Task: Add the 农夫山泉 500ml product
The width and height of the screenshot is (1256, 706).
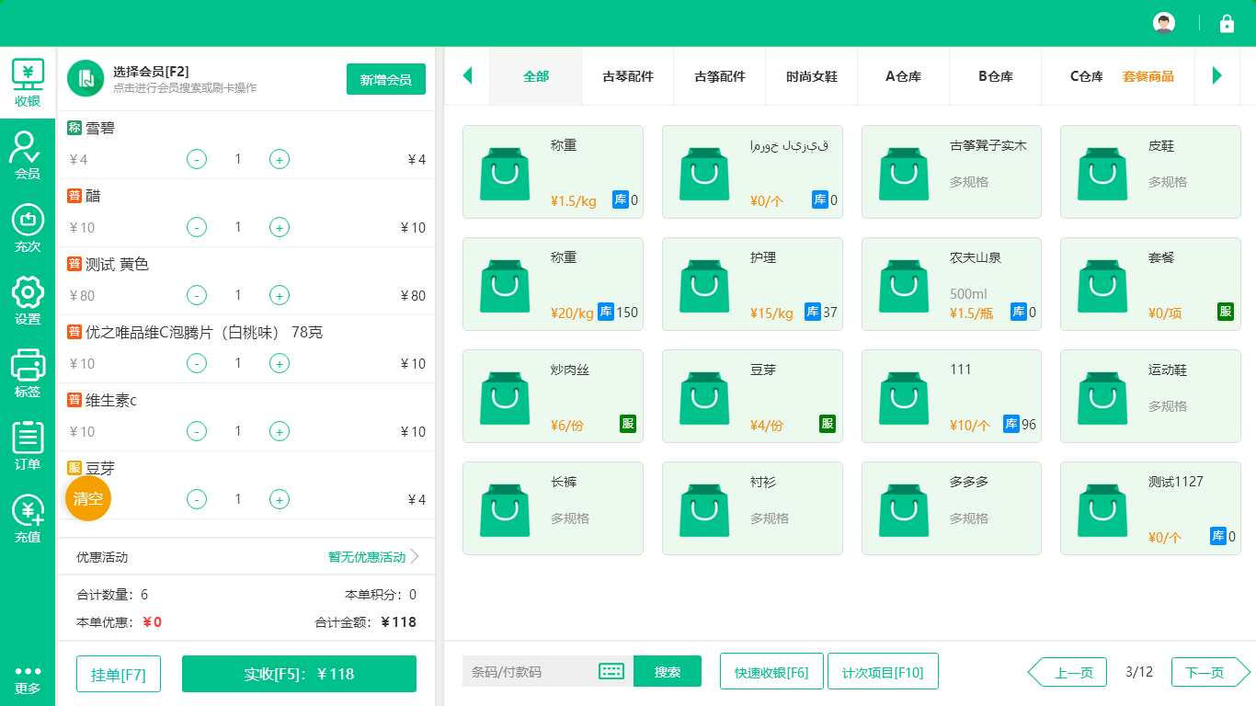Action: point(952,284)
